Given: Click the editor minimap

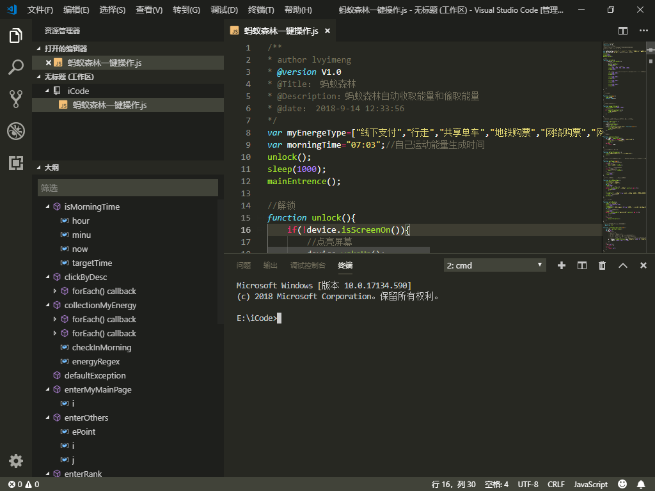Looking at the screenshot, I should (624, 147).
